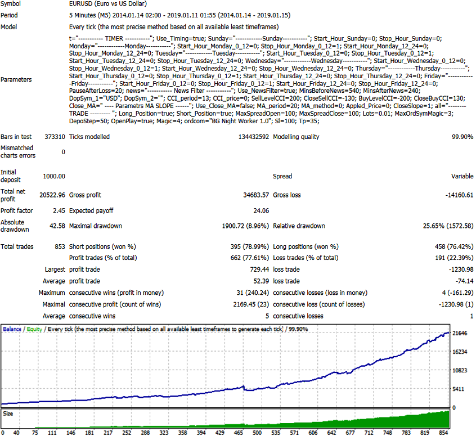Viewport: 476px width, 436px height.
Task: Click Absolute drawdown value 42.58
Action: (57, 226)
